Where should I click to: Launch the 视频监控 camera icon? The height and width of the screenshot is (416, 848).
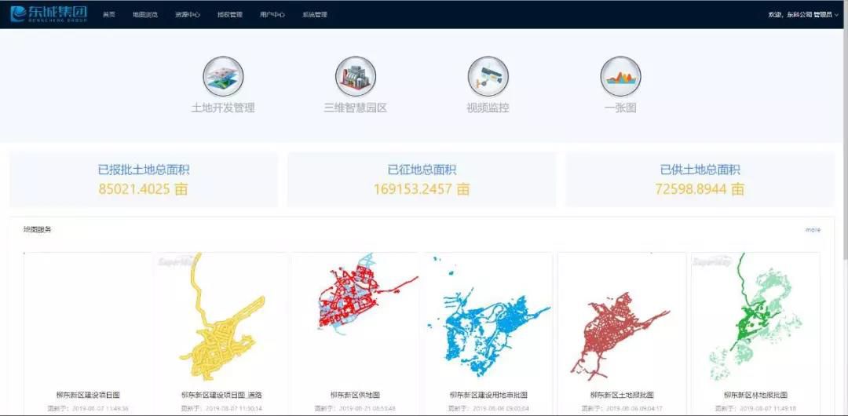coord(488,78)
